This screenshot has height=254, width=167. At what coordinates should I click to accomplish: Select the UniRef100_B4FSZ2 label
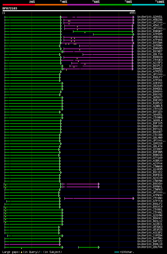pyautogui.click(x=150, y=241)
